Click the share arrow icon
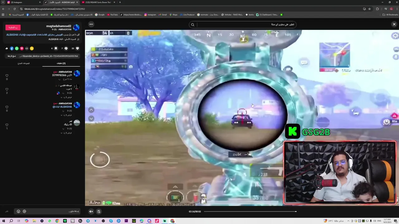 7,49
